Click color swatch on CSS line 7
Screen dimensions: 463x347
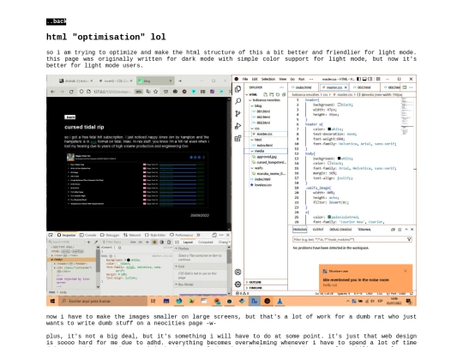pyautogui.click(x=329, y=129)
